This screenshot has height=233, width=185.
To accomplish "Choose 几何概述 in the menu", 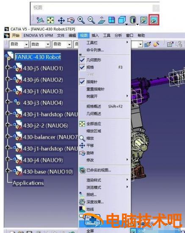I will 105,114.
